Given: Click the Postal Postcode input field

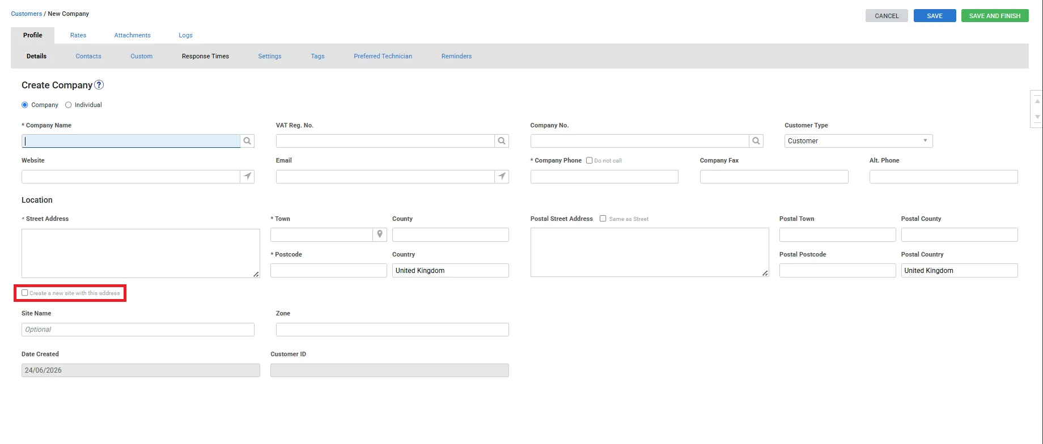Looking at the screenshot, I should (838, 270).
